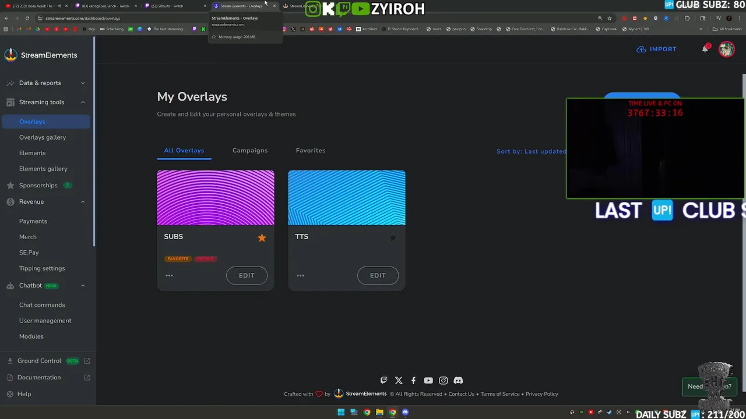Open the Contact Us footer link

point(462,394)
